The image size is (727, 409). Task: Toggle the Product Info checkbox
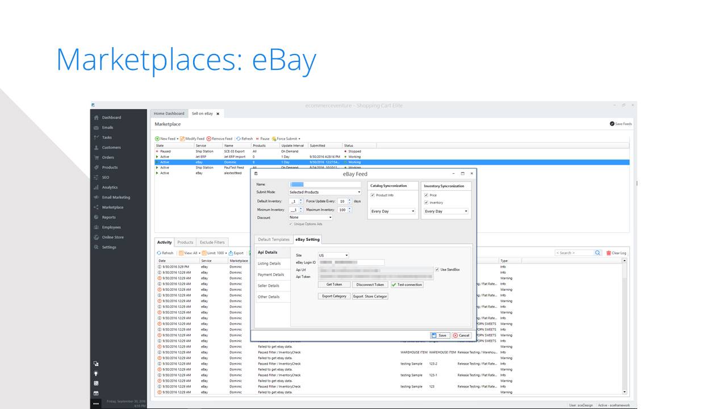[373, 195]
